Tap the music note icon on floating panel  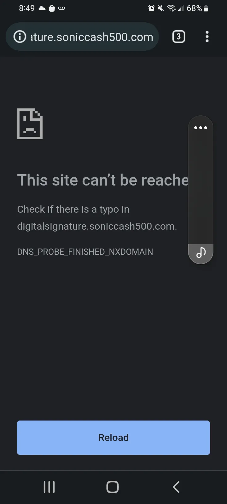click(201, 253)
